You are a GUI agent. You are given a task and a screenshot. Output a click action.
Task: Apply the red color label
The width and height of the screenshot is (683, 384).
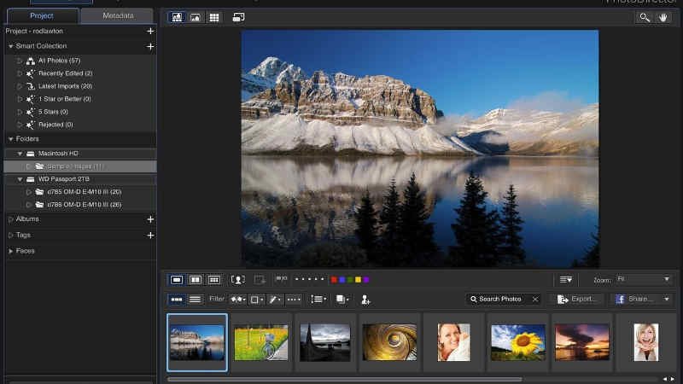334,280
